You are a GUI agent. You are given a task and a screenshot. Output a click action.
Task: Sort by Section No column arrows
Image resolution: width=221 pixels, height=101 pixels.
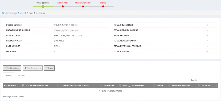point(23,86)
